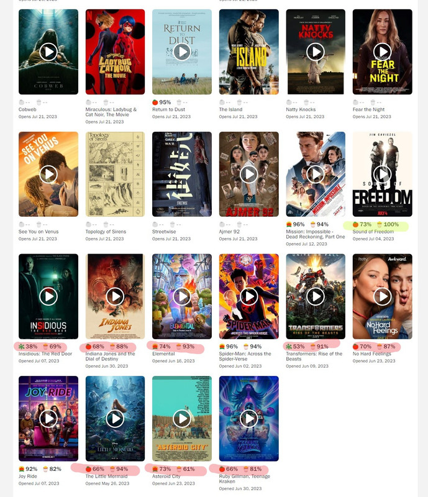Click play icon on Return to Dust poster
428x497 pixels.
[182, 52]
